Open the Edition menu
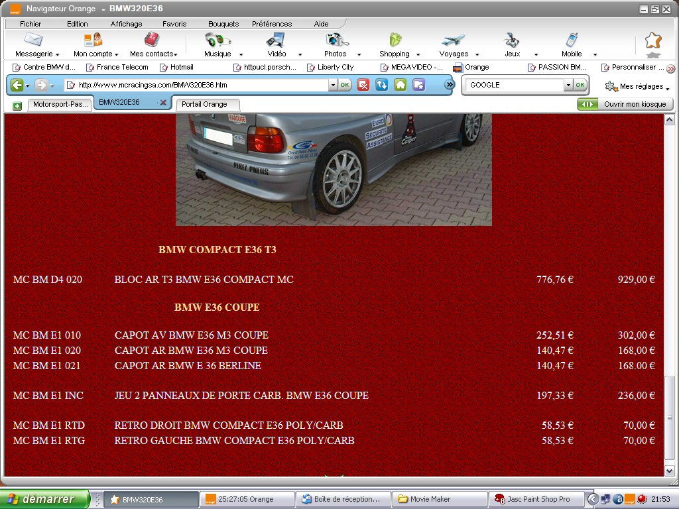This screenshot has width=679, height=509. coord(77,24)
